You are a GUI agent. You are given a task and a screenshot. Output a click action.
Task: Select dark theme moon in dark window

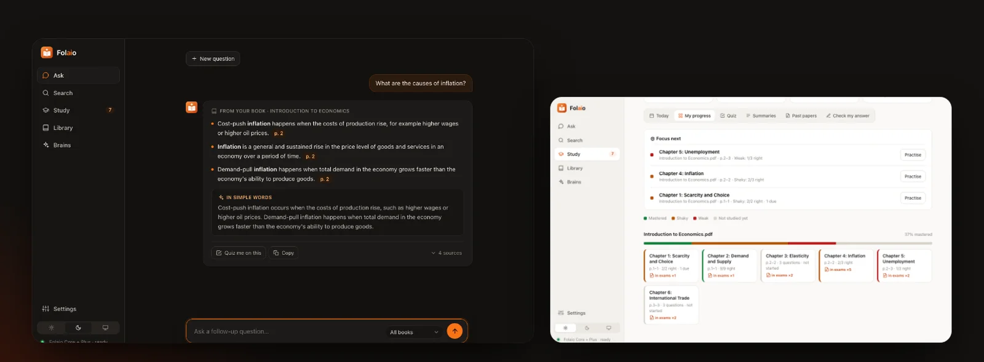(78, 328)
